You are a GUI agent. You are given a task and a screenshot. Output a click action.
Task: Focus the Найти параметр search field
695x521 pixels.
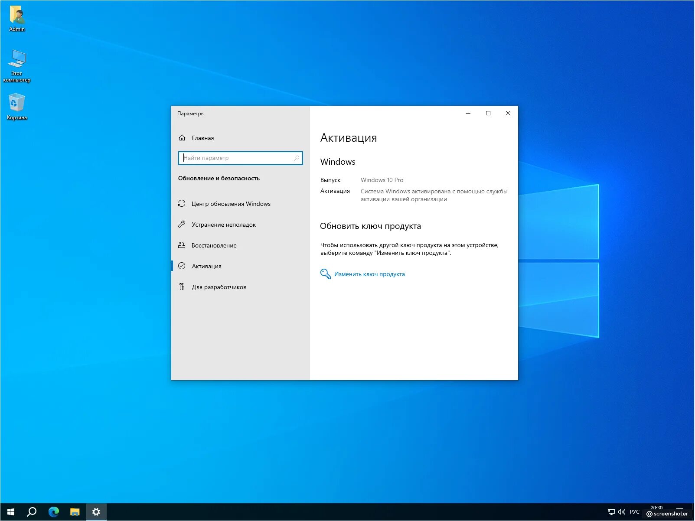(240, 158)
